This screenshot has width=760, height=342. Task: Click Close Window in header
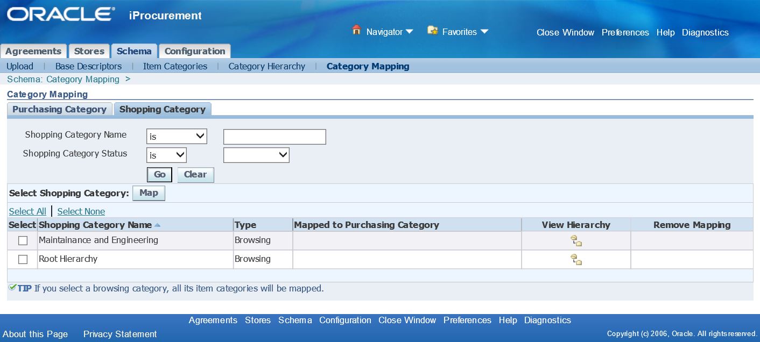coord(565,32)
